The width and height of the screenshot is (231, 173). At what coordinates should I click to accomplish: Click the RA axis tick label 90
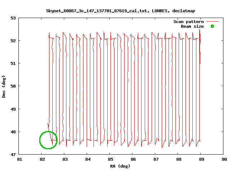pos(224,159)
